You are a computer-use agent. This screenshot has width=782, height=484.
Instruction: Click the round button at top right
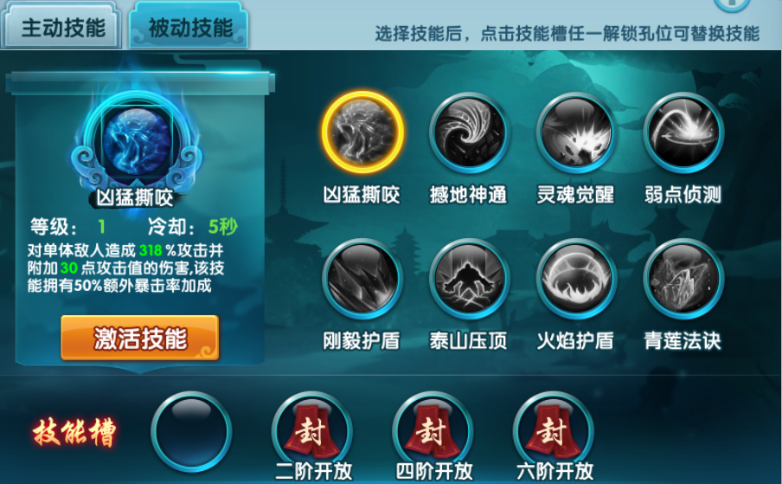[732, 4]
